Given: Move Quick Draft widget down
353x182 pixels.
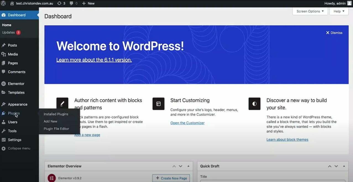Looking at the screenshot, I should [336, 166].
